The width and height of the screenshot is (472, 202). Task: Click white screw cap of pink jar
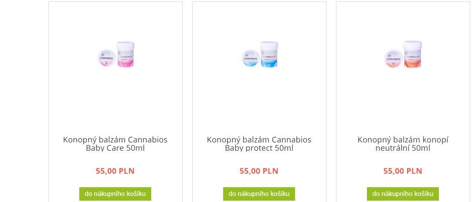click(126, 46)
